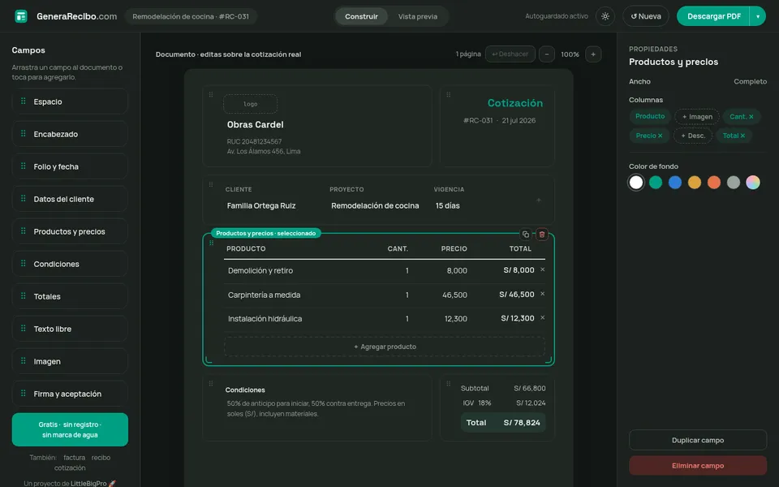Remove the Instalación hidráulica row
The height and width of the screenshot is (487, 779).
click(543, 317)
